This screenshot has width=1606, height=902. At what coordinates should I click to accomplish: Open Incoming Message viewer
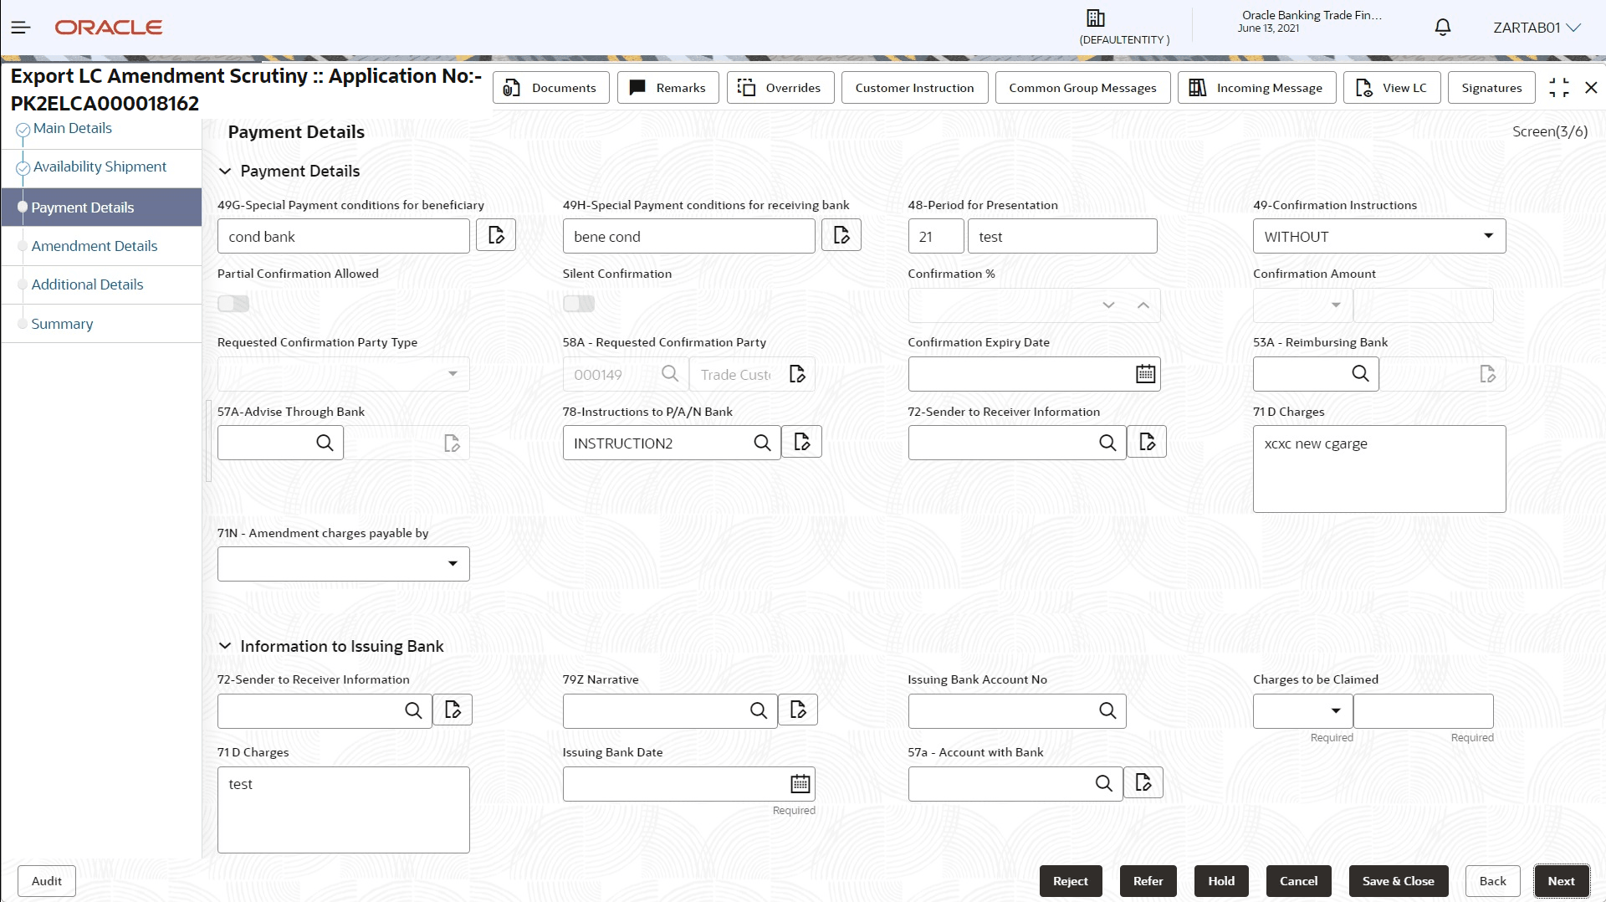pyautogui.click(x=1257, y=87)
